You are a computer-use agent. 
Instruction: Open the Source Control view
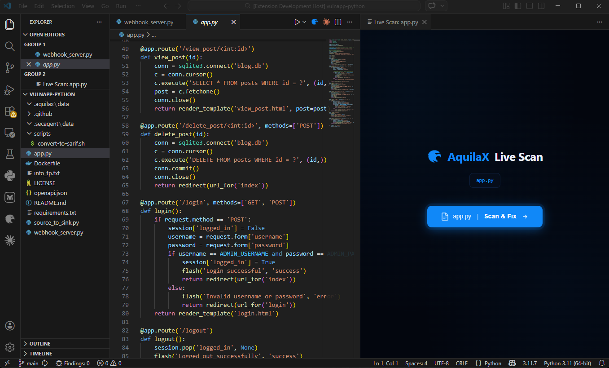pos(9,67)
